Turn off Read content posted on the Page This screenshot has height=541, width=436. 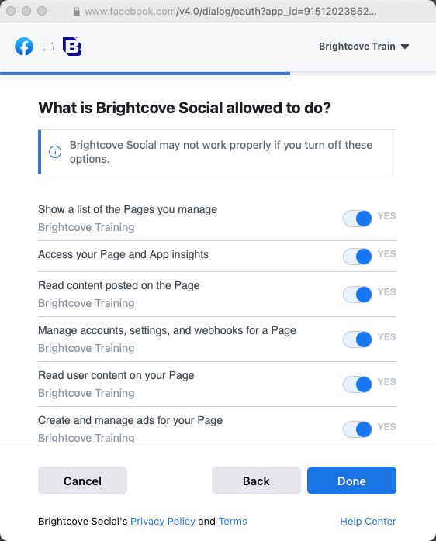pos(357,295)
